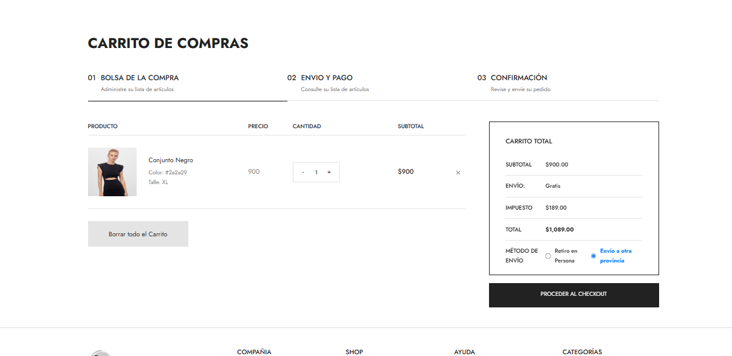This screenshot has height=356, width=732.
Task: Open the Conjunto Negro product name link
Action: pyautogui.click(x=171, y=160)
